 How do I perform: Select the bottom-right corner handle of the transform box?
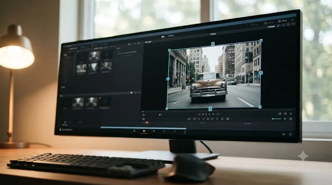click(x=260, y=107)
